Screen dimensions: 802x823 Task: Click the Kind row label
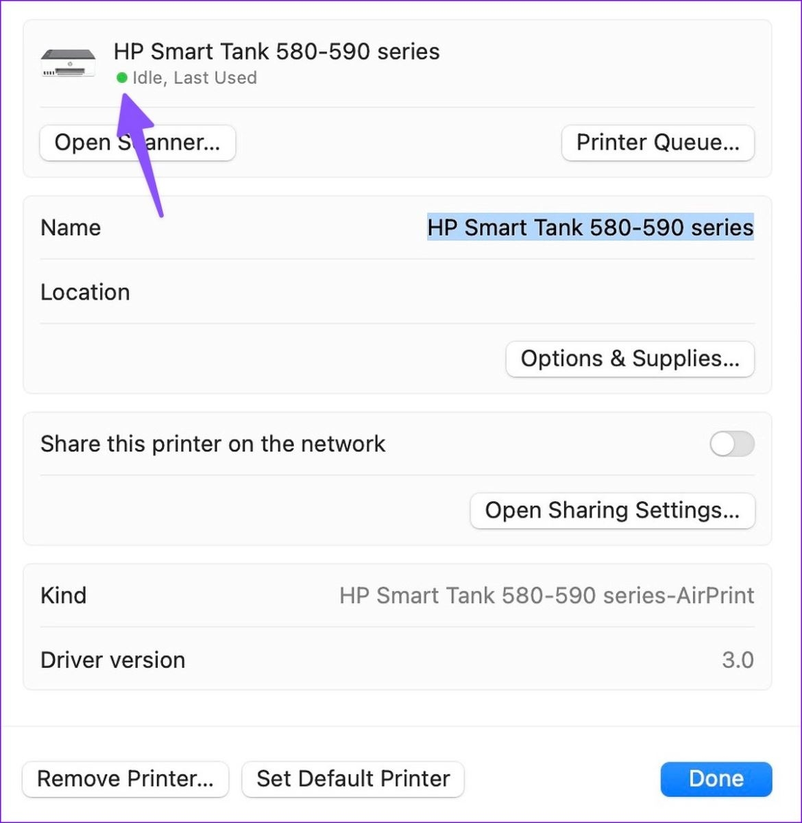[63, 595]
